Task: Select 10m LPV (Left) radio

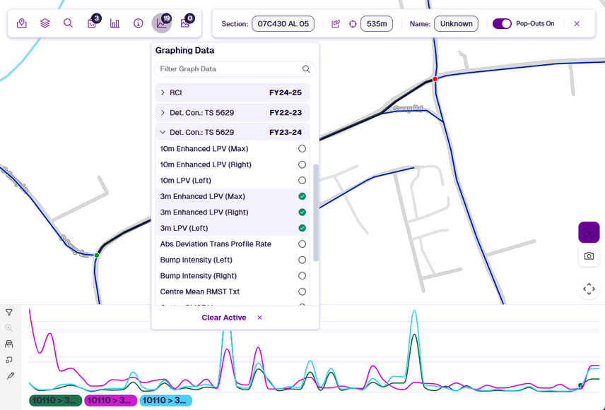Action: tap(302, 181)
